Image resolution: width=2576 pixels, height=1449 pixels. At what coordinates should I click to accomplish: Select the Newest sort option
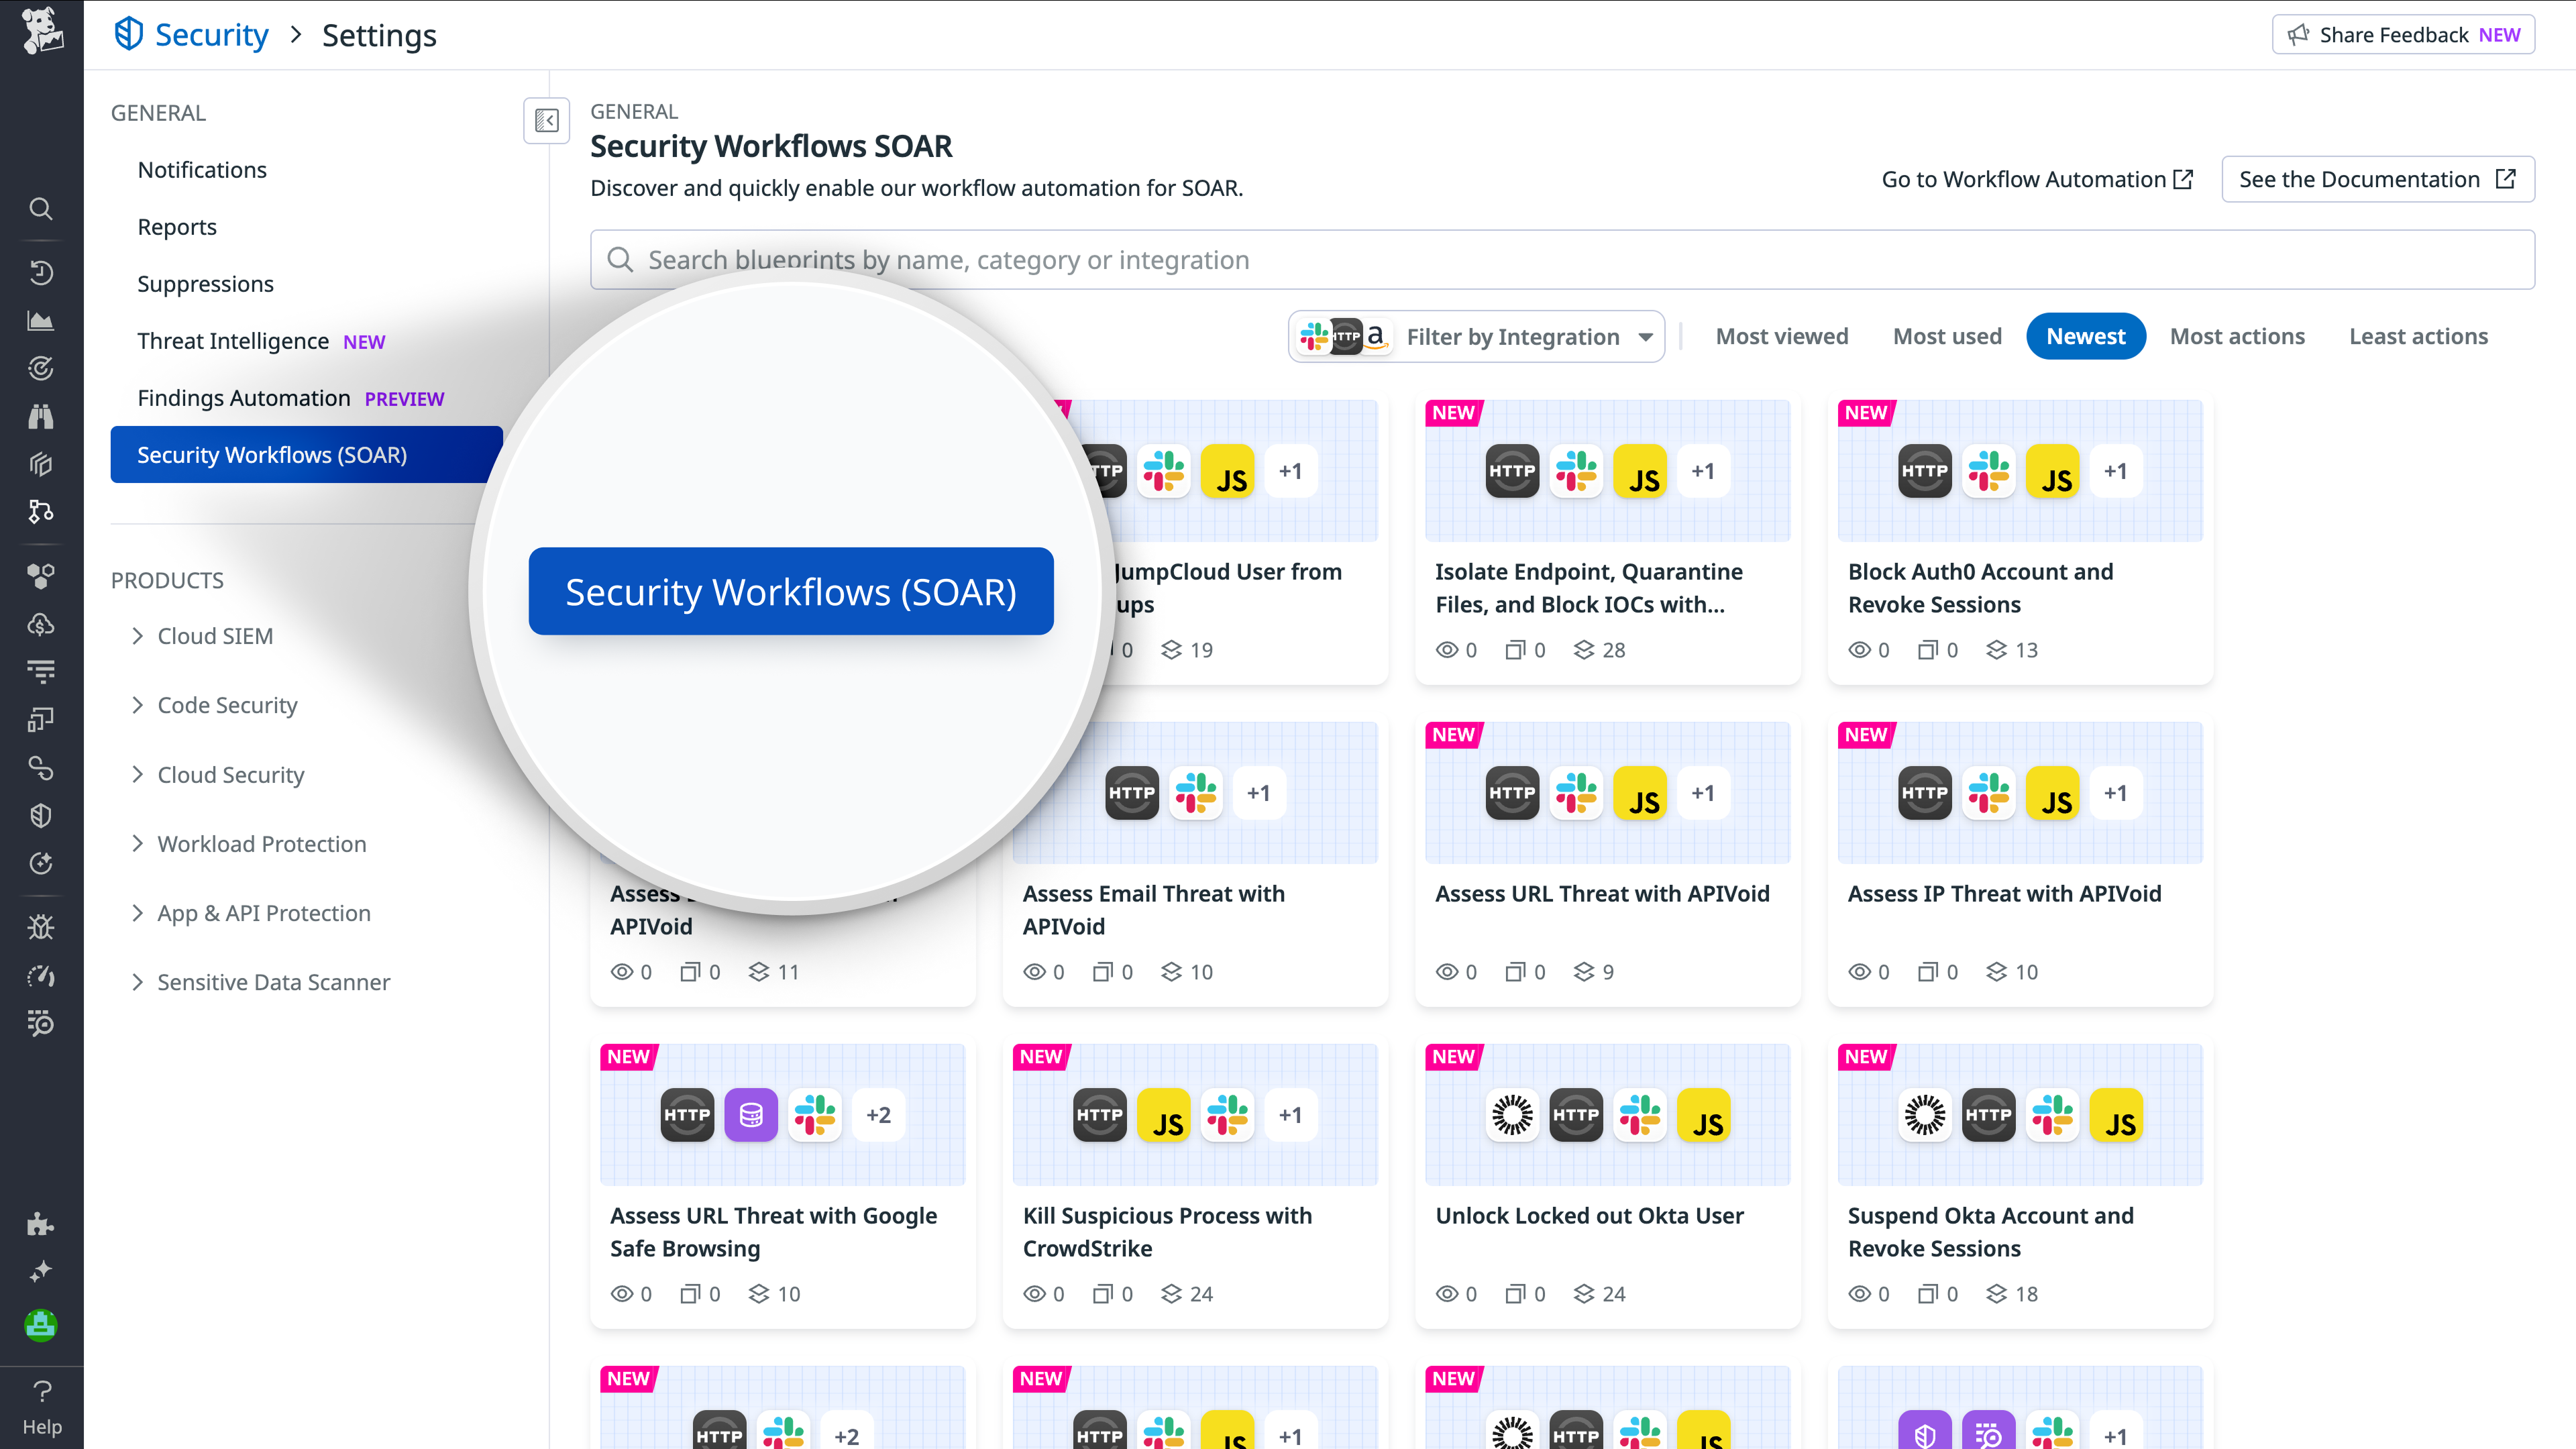pyautogui.click(x=2085, y=337)
